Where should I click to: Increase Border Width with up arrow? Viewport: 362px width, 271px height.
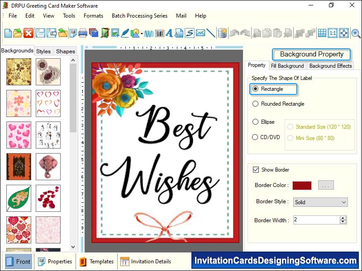point(343,218)
